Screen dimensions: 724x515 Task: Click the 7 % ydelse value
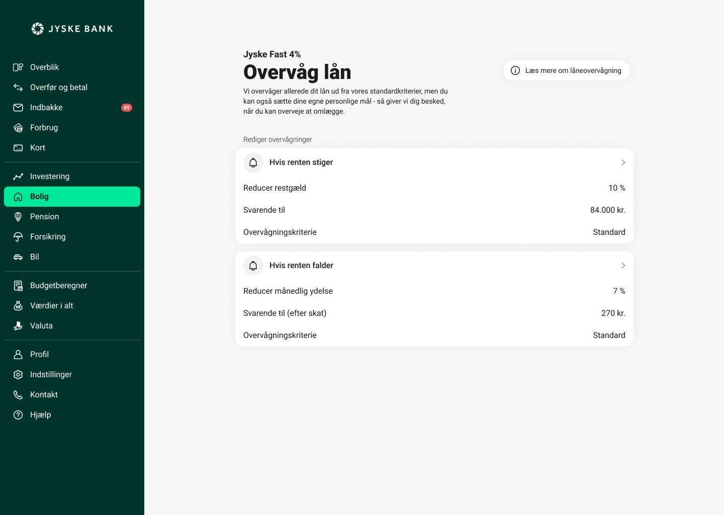(x=619, y=291)
